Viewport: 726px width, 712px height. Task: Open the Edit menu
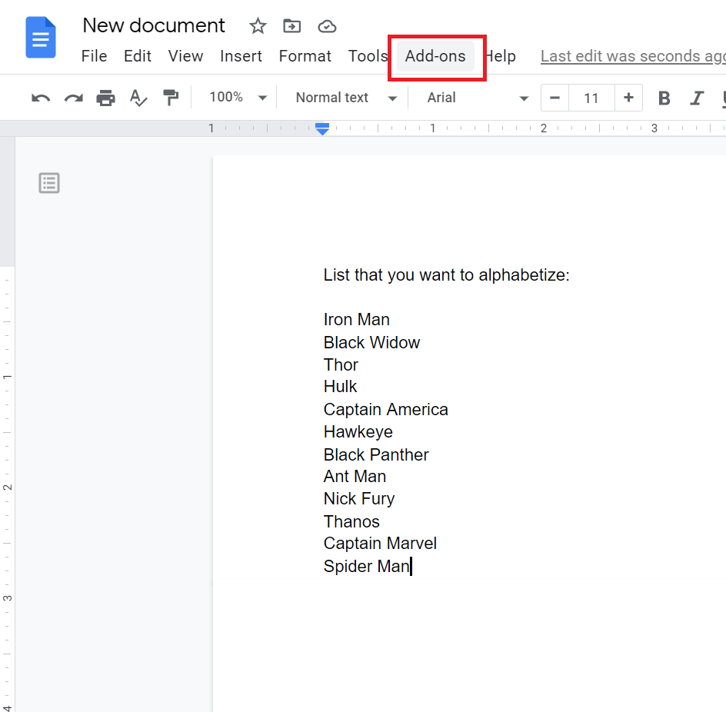(138, 56)
